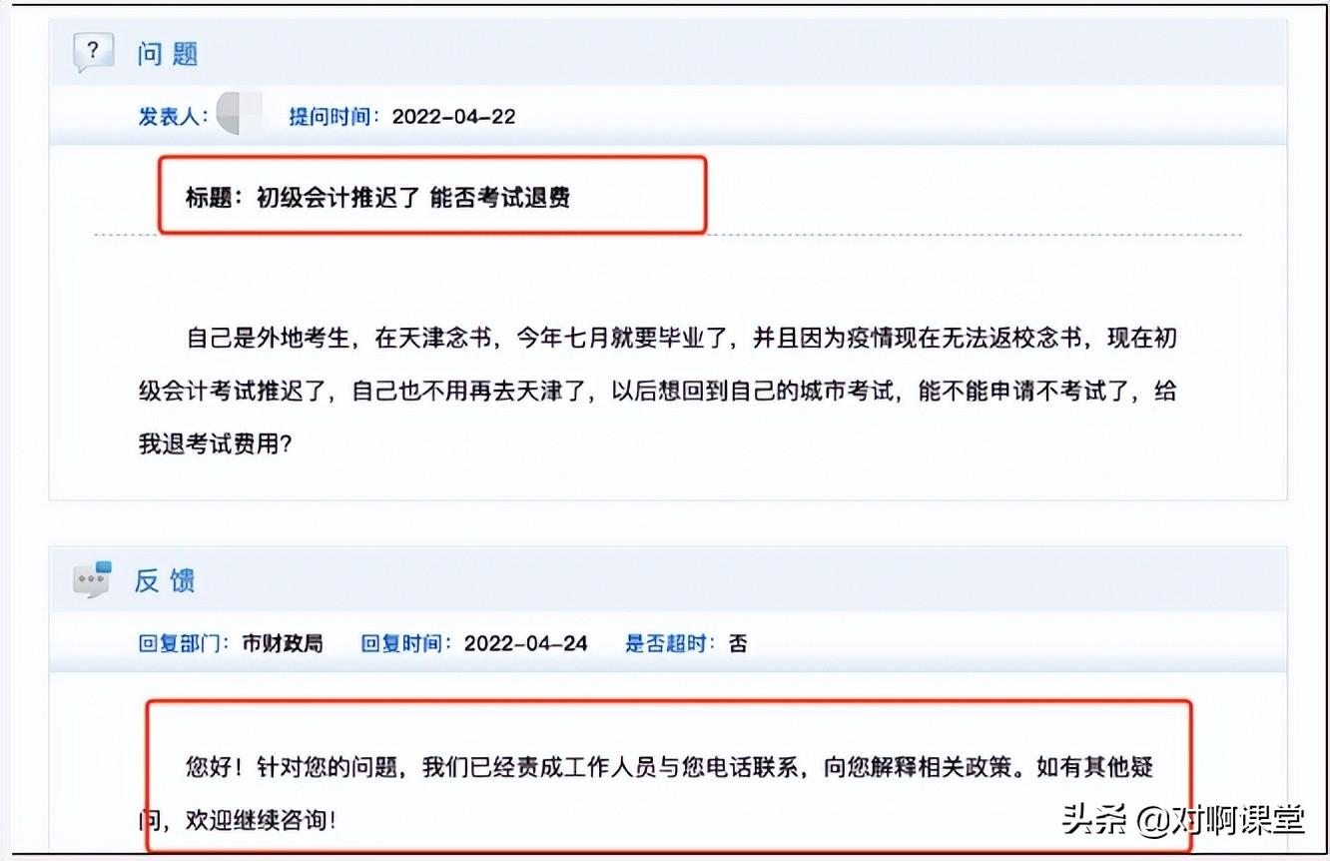
Task: Select the department name 市财政局
Action: [x=283, y=643]
